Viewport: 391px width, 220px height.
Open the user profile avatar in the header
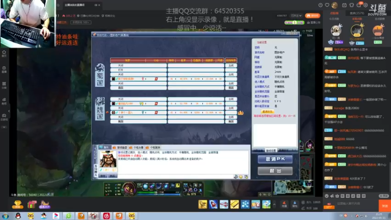[x=335, y=5]
